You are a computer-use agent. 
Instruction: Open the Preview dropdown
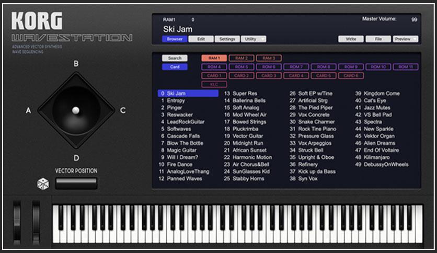[406, 39]
